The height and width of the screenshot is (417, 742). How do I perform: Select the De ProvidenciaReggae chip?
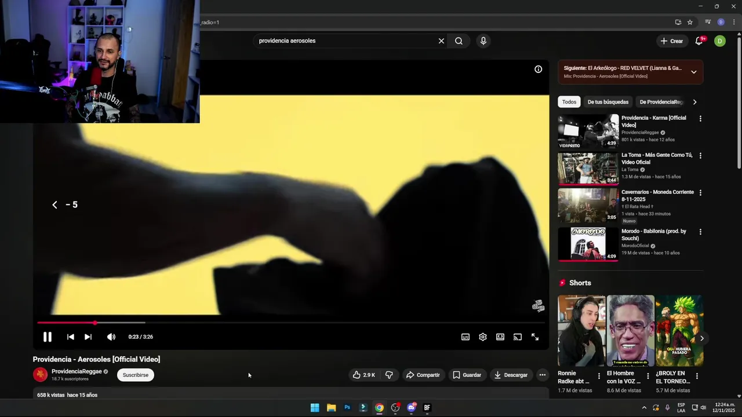(x=661, y=102)
